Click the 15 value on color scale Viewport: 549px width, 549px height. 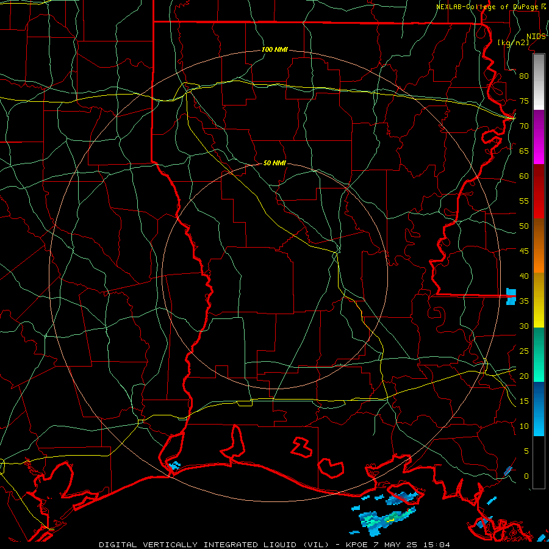pyautogui.click(x=524, y=401)
